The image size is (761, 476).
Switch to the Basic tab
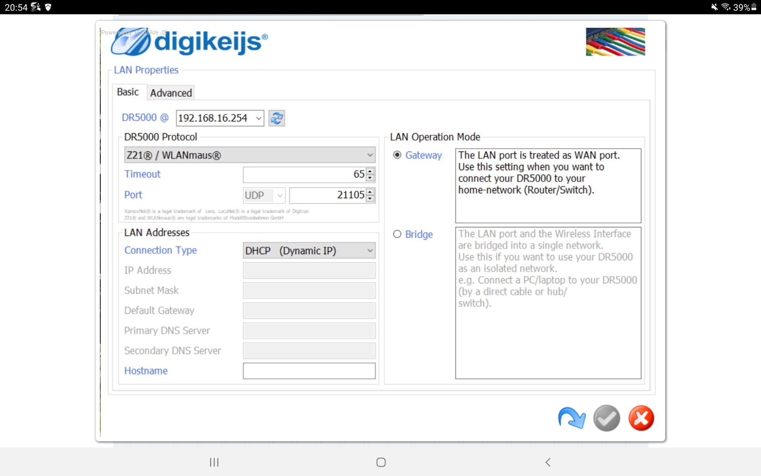click(x=128, y=92)
